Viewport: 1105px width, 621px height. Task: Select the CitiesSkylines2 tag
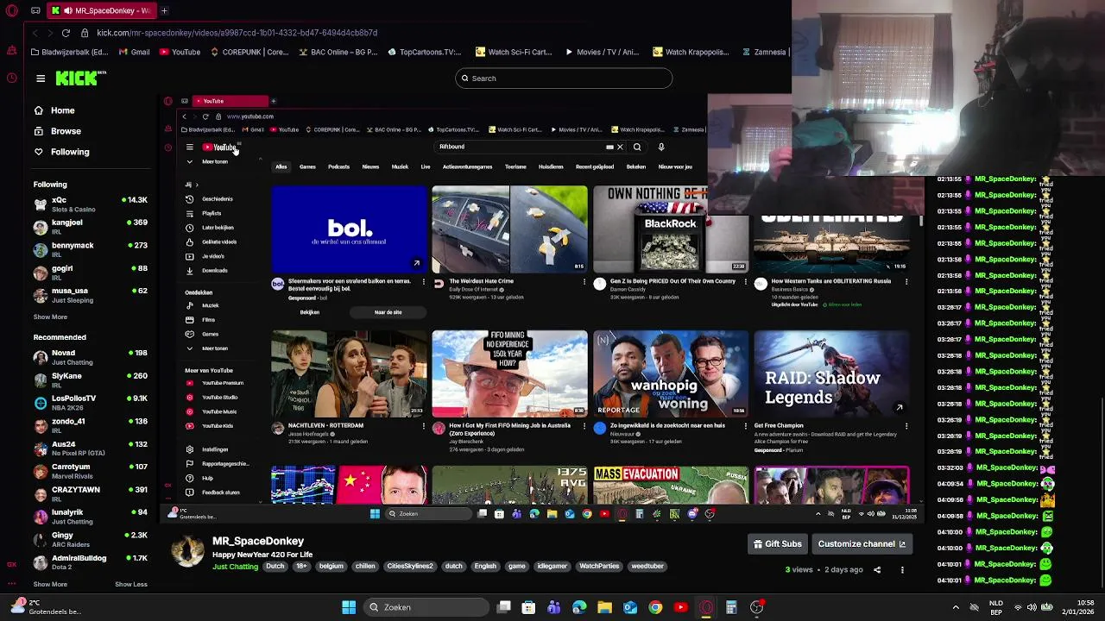(410, 567)
